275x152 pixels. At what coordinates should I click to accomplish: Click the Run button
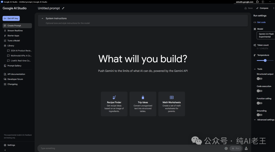click(x=236, y=148)
